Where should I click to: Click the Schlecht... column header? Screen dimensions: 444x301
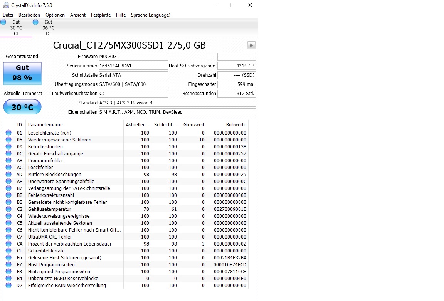[x=165, y=124]
